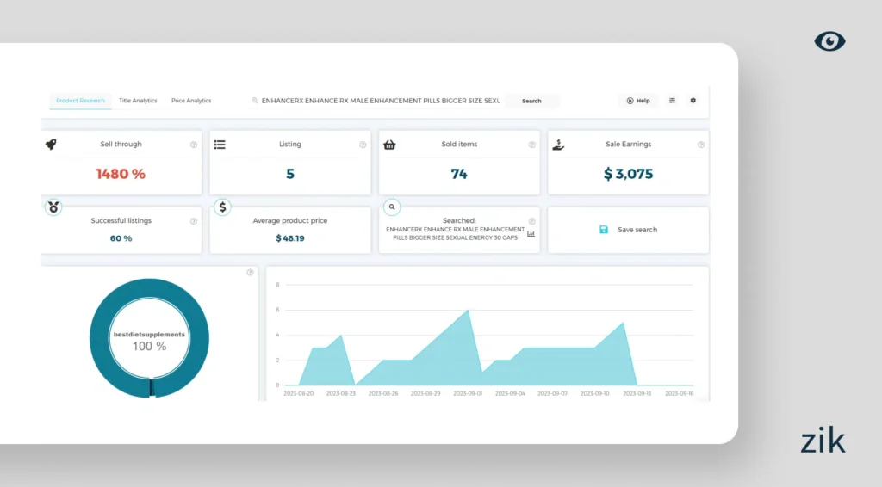
Task: Click the 1480 % sell through value
Action: pyautogui.click(x=121, y=174)
